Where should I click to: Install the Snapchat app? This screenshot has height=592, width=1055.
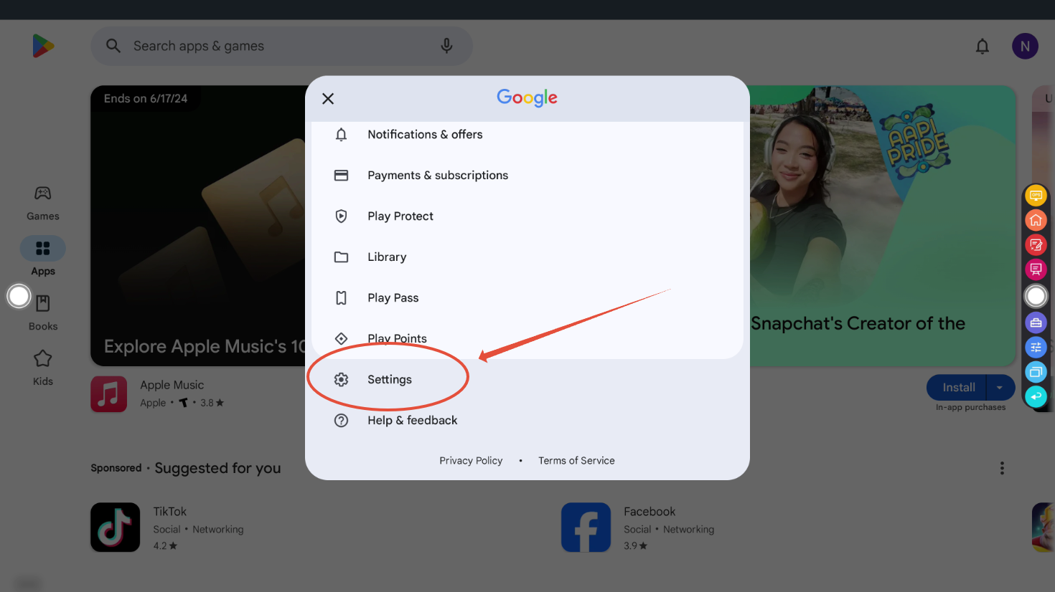click(957, 388)
